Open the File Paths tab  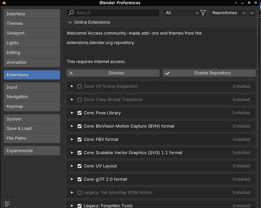[32, 138]
